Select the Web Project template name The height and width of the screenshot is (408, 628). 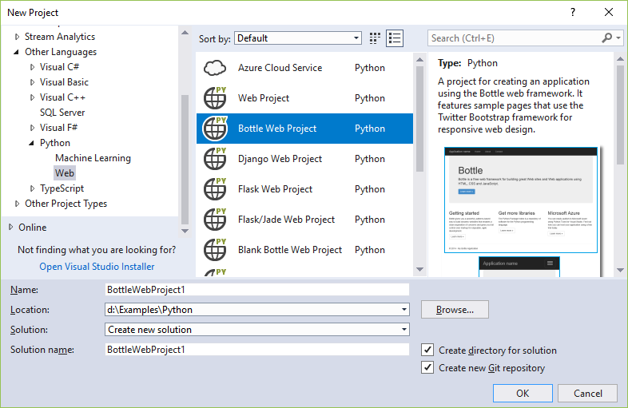click(x=264, y=98)
